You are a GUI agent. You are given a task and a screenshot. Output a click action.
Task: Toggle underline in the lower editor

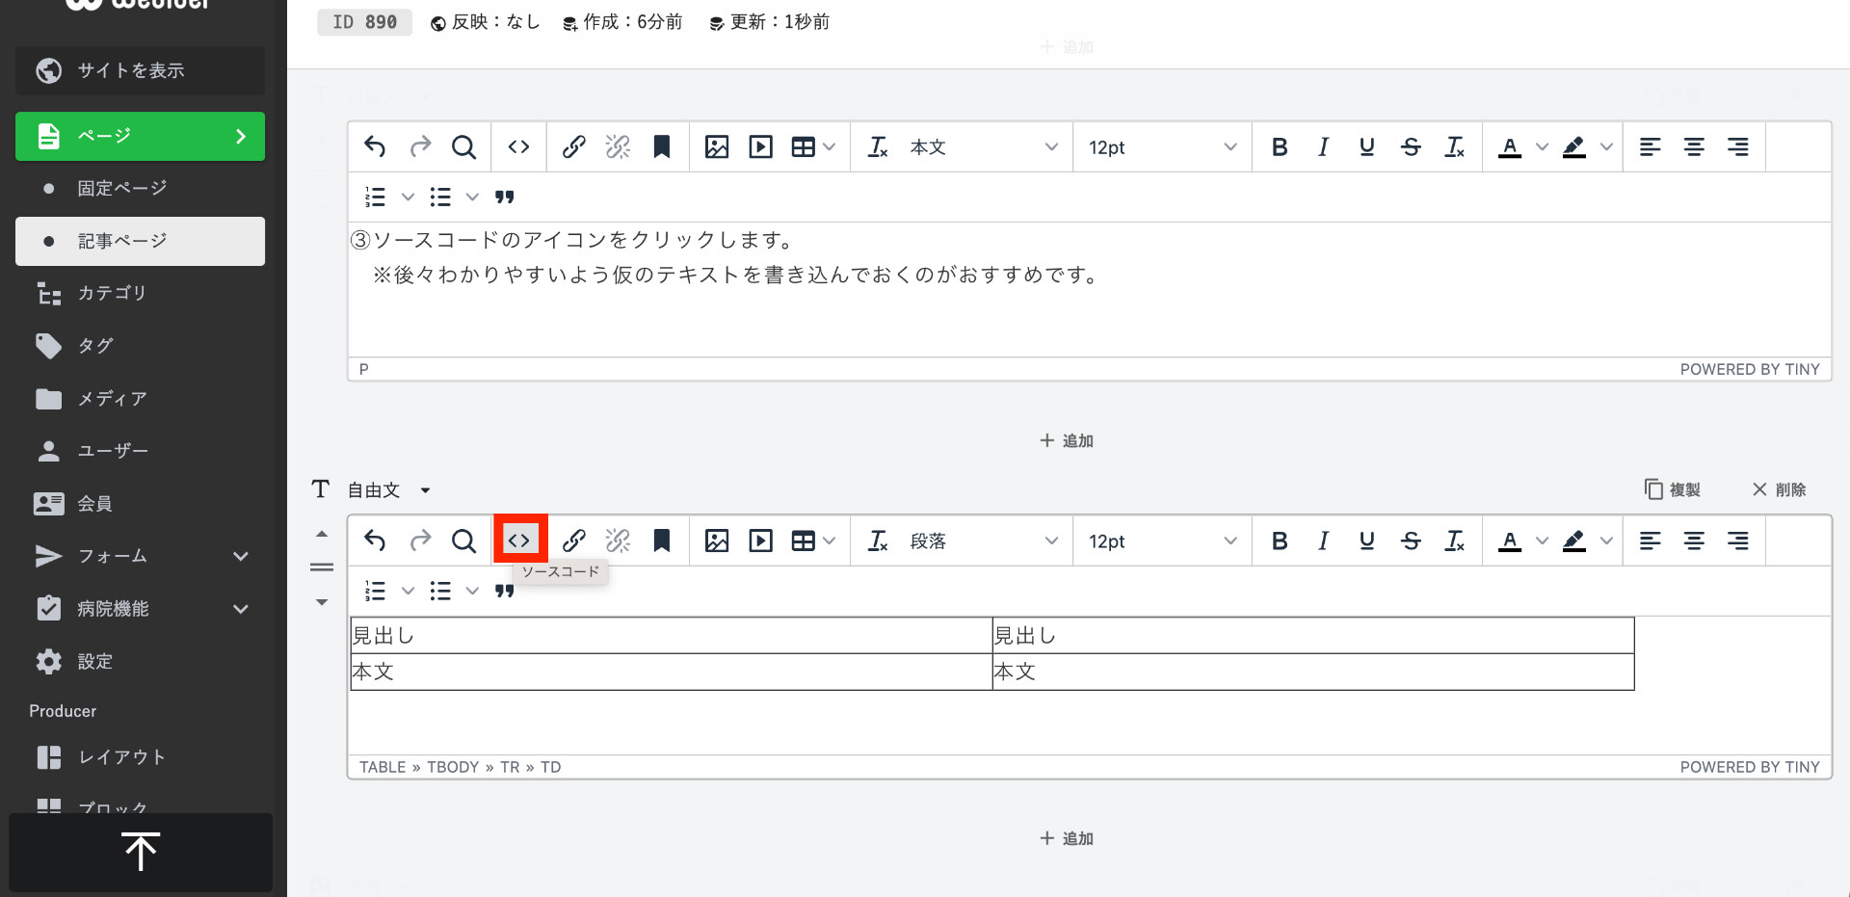click(x=1366, y=541)
